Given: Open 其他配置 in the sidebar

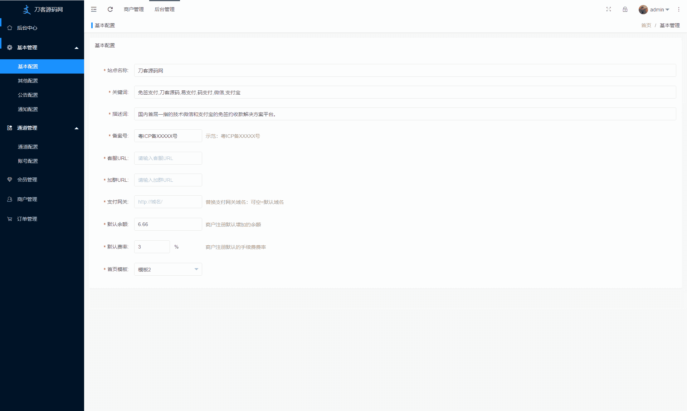Looking at the screenshot, I should 28,81.
